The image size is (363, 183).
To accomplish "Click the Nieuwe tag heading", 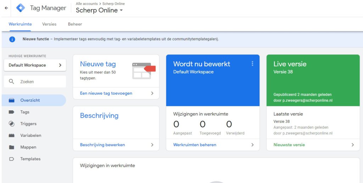I will tap(98, 64).
